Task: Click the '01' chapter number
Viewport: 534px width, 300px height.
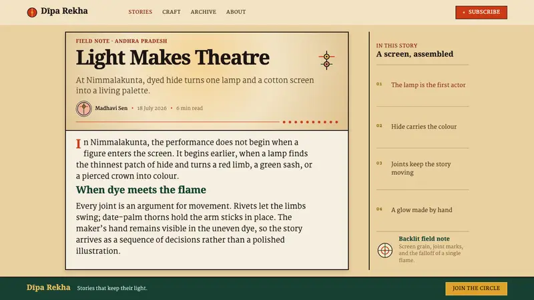Action: pos(379,84)
